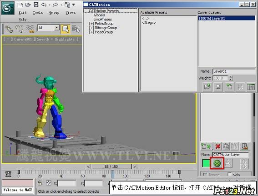The width and height of the screenshot is (258, 196).
Task: Go to next frame with > button
Action: click(135, 166)
